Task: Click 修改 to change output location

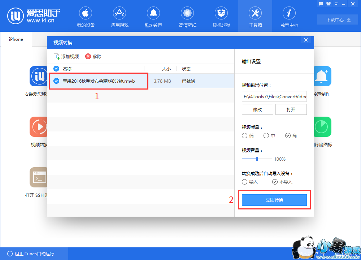Action: point(257,109)
